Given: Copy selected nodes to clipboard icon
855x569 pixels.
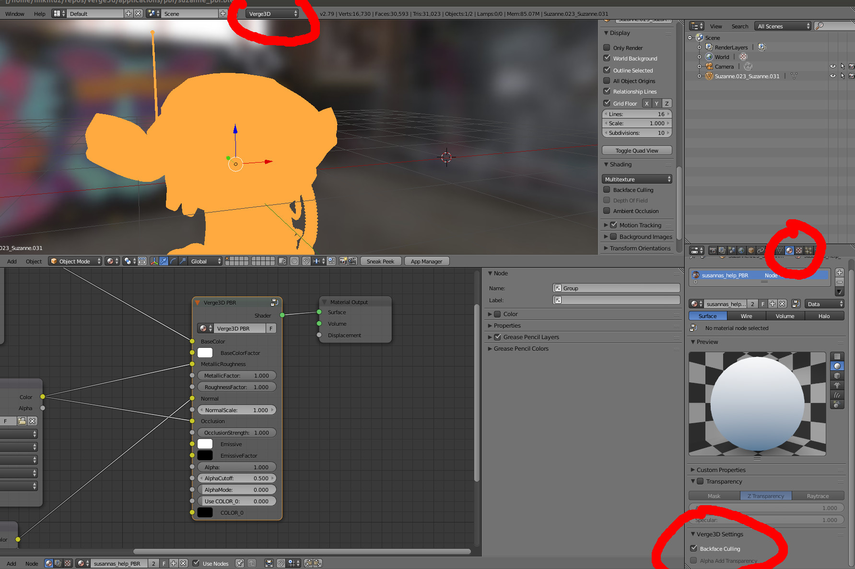Looking at the screenshot, I should (x=308, y=563).
